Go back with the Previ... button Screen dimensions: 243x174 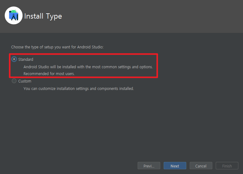(149, 166)
